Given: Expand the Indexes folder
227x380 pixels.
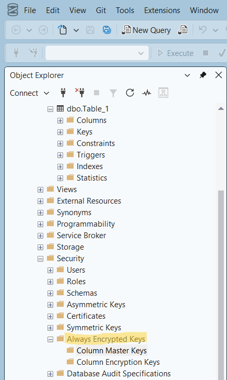Looking at the screenshot, I should (x=60, y=167).
